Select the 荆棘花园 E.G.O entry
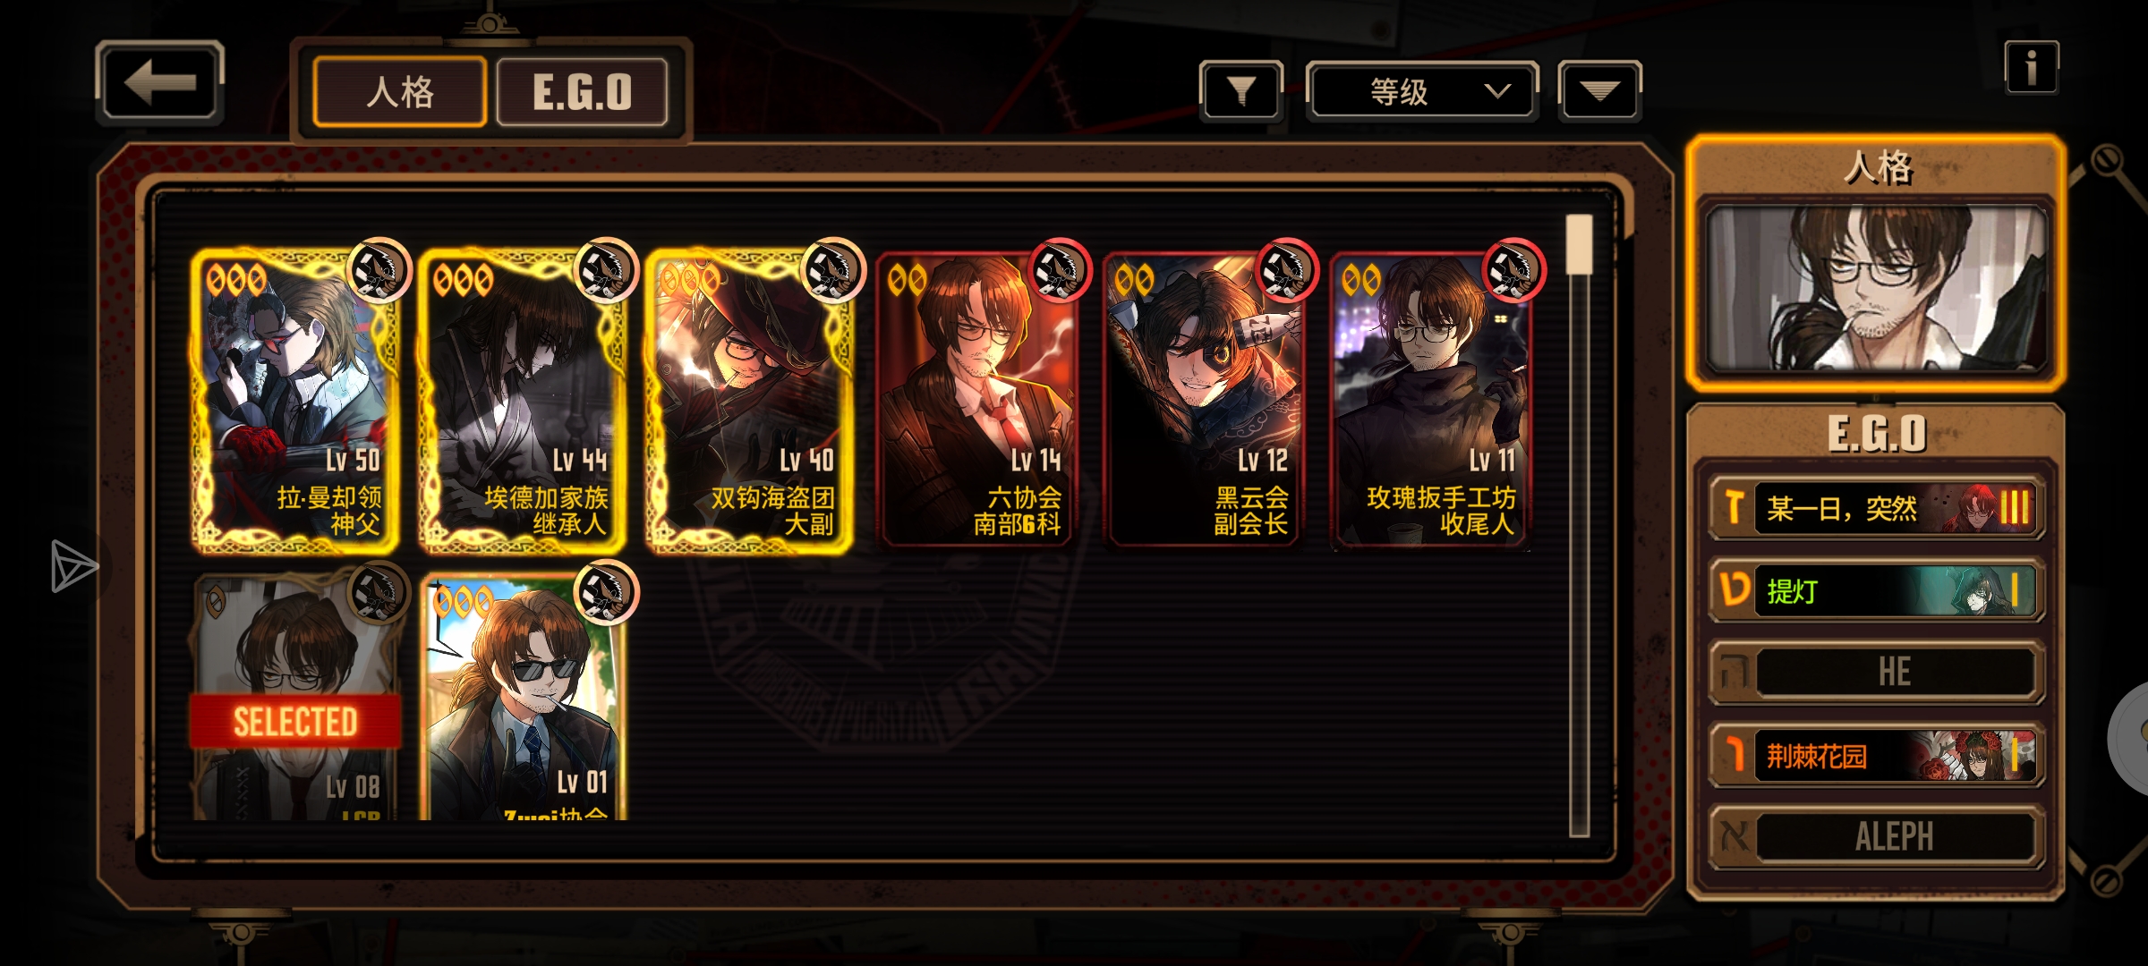This screenshot has width=2148, height=966. [1877, 755]
